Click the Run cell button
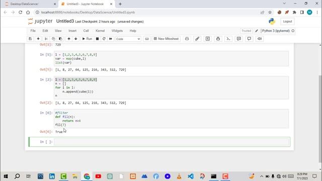The height and width of the screenshot is (181, 322). click(x=87, y=39)
